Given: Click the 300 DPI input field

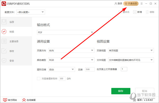Looking at the screenshot, I should [x=62, y=78].
